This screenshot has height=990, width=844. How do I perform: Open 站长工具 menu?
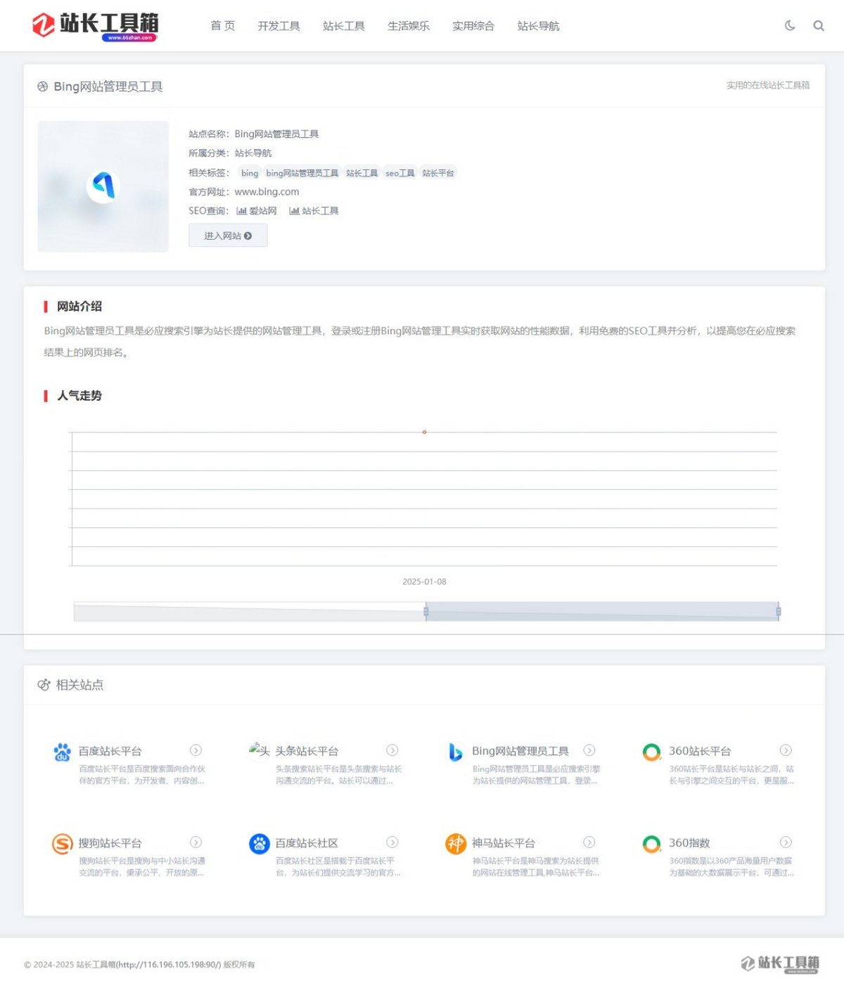(343, 26)
